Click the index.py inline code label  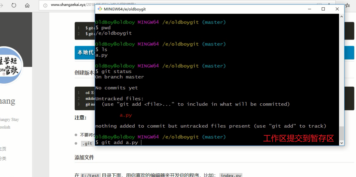tap(231, 175)
